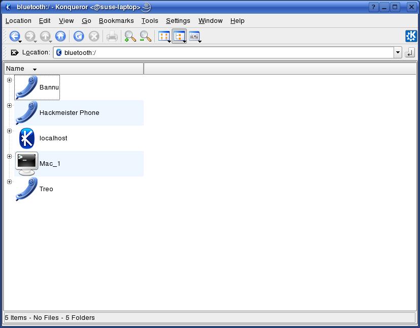
Task: Expand the Mac_1 tree node
Action: click(9, 156)
